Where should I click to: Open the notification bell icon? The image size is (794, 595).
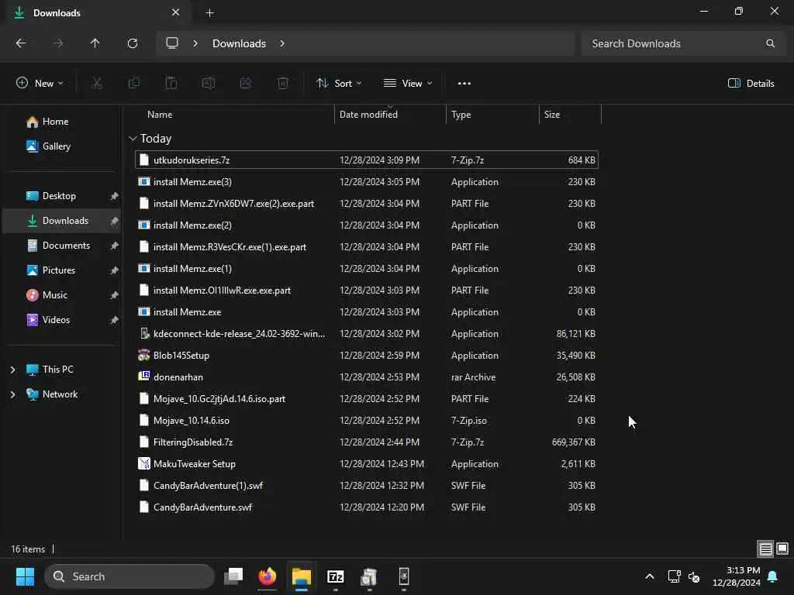click(773, 576)
